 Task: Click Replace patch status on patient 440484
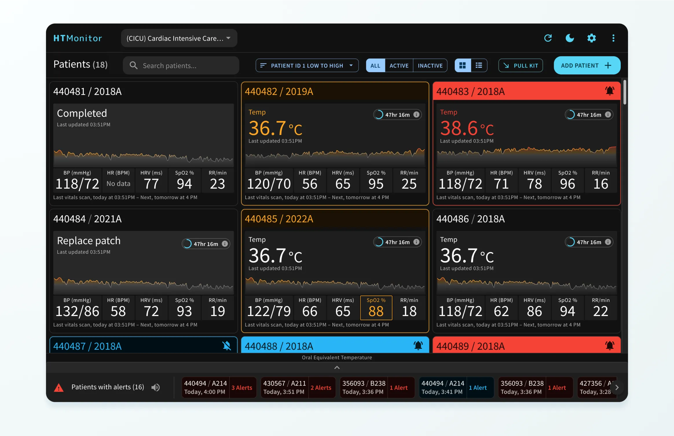click(89, 240)
